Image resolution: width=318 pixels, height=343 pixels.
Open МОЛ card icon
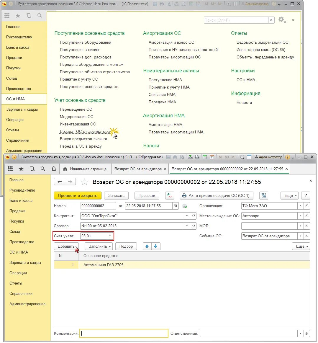coord(307,226)
